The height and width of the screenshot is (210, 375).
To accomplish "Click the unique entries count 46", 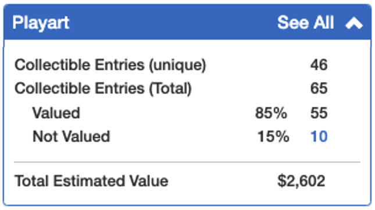I will pos(319,65).
